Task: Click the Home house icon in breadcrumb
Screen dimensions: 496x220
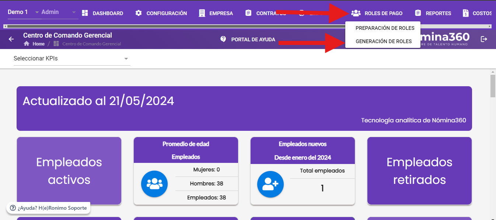Action: 27,43
